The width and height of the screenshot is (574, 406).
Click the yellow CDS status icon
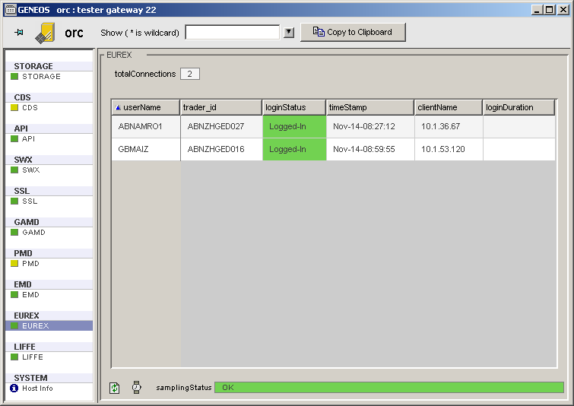(x=14, y=108)
